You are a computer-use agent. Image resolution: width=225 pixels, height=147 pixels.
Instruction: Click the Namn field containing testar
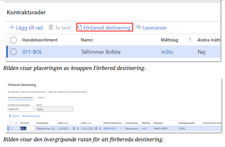54,109
